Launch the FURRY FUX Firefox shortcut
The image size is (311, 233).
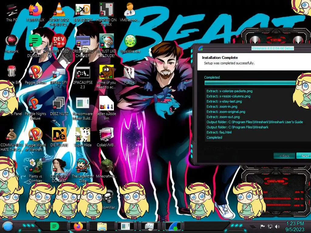point(35,12)
